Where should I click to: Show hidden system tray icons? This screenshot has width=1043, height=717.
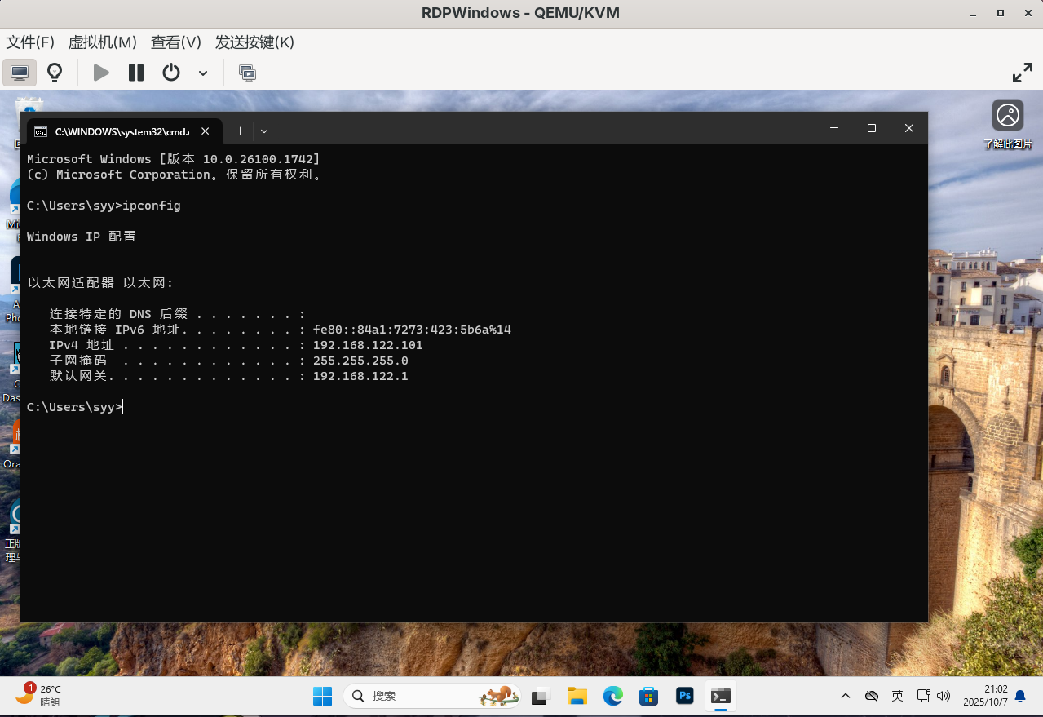tap(846, 696)
